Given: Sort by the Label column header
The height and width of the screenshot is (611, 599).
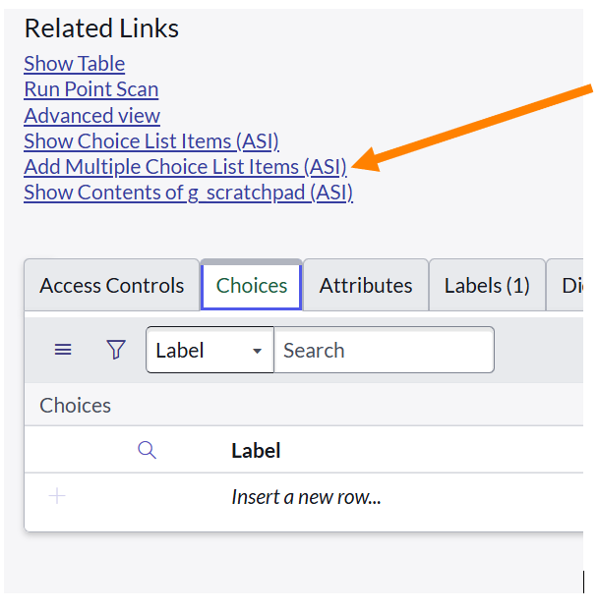Looking at the screenshot, I should point(256,451).
